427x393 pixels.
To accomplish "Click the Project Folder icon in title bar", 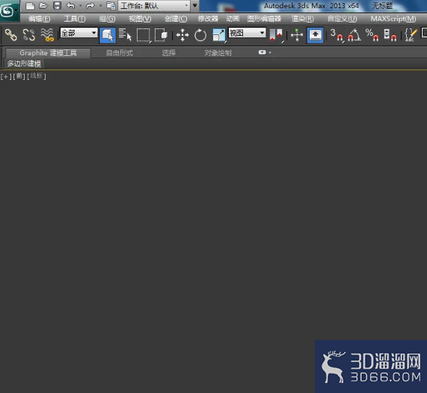I will pyautogui.click(x=111, y=6).
